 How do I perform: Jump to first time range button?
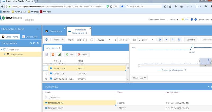[160, 40]
